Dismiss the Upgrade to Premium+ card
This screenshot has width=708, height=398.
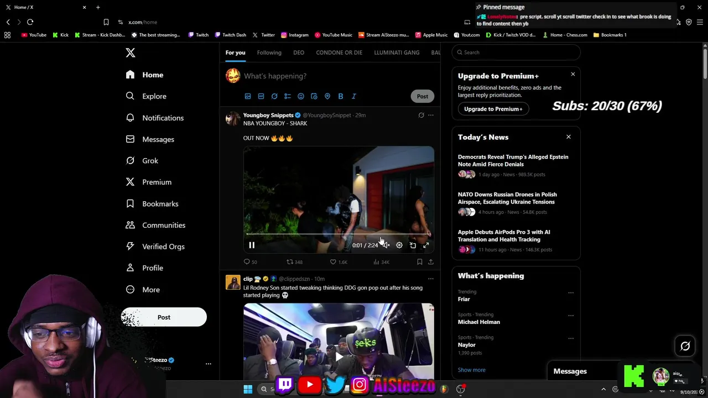click(572, 74)
